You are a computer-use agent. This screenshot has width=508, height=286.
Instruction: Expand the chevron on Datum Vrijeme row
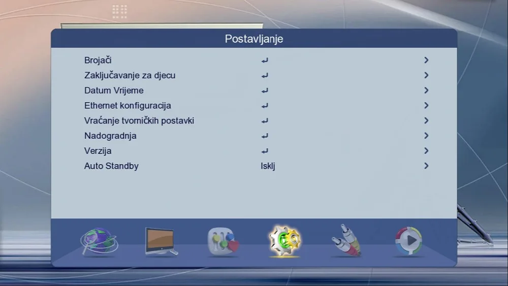[426, 90]
